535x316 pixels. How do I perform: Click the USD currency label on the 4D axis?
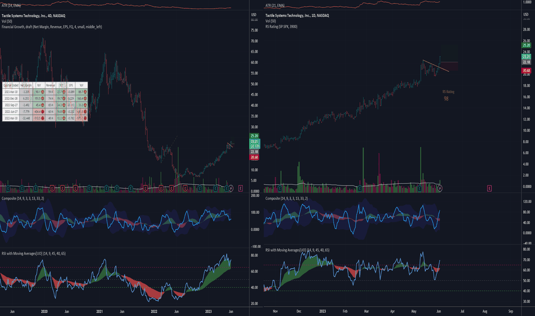pos(254,15)
